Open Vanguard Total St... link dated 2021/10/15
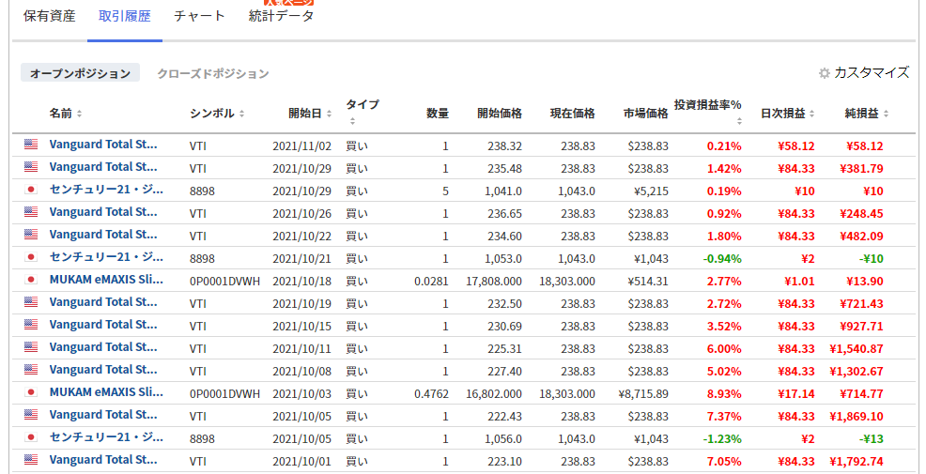926x474 pixels. click(103, 325)
